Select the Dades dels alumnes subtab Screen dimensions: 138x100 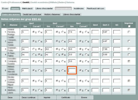(x=11, y=15)
